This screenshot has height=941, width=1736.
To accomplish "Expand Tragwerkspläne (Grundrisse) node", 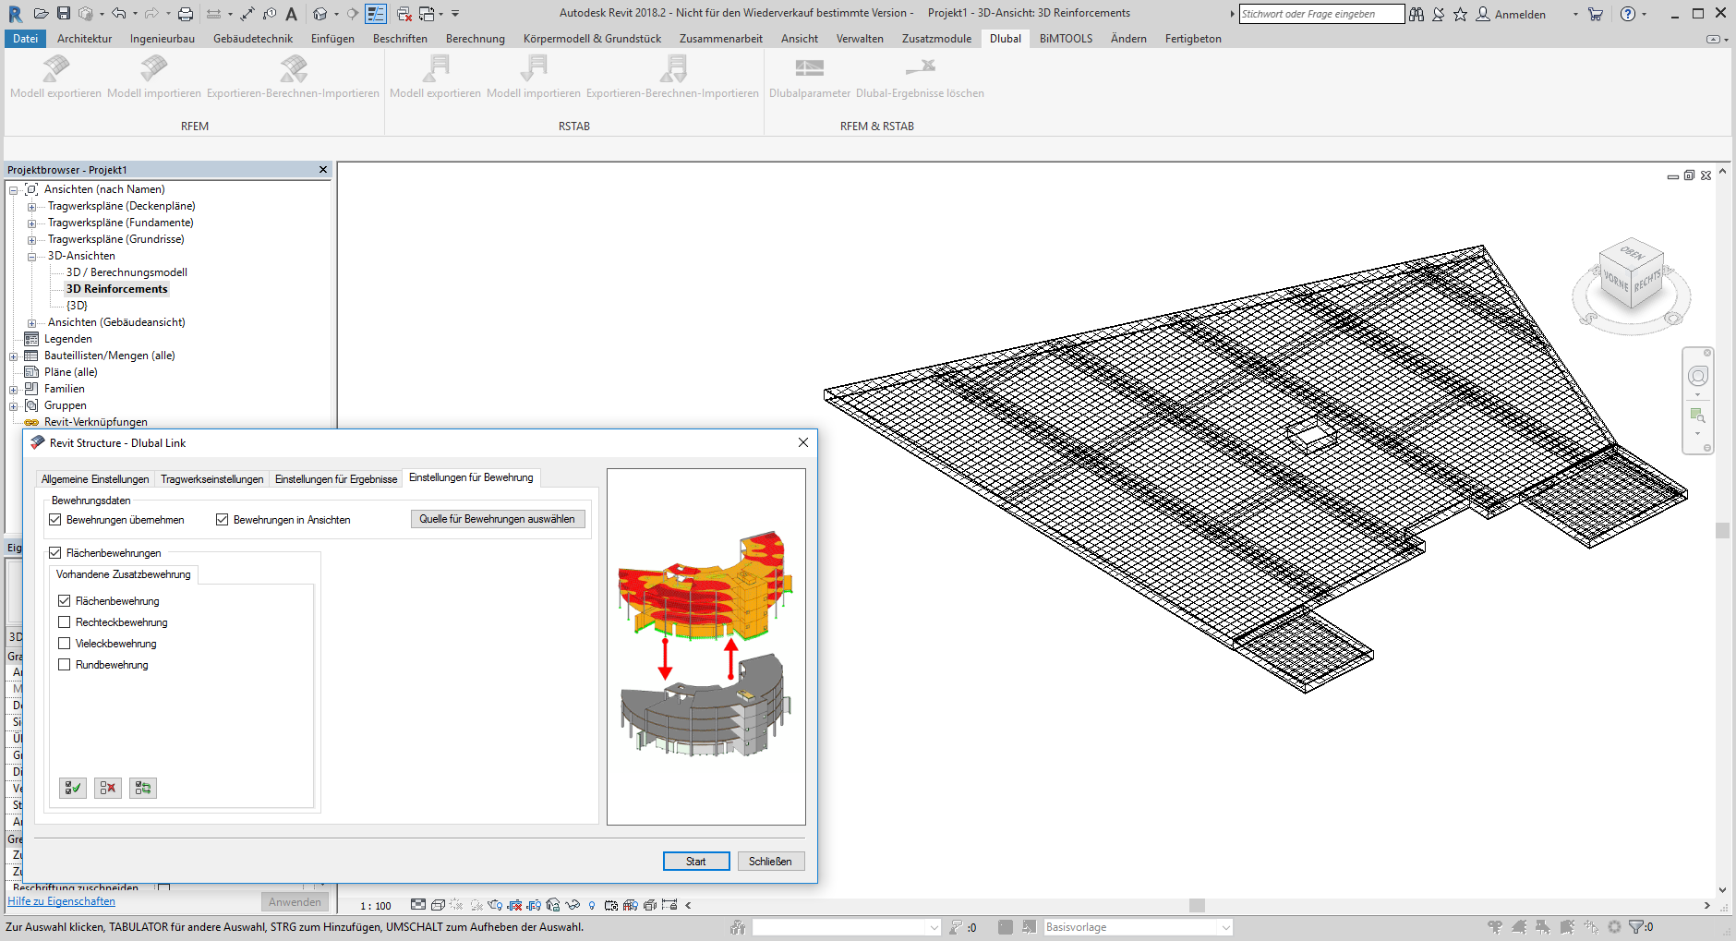I will pos(31,240).
